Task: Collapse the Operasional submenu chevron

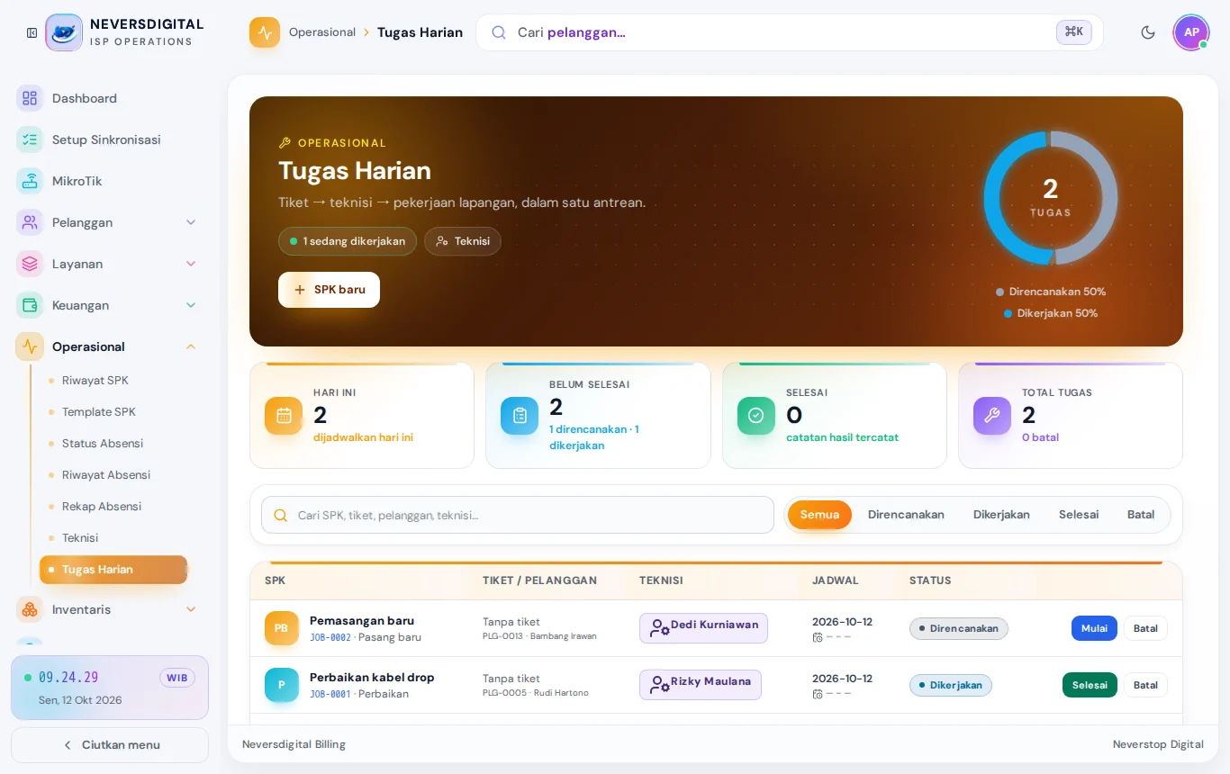Action: point(191,346)
